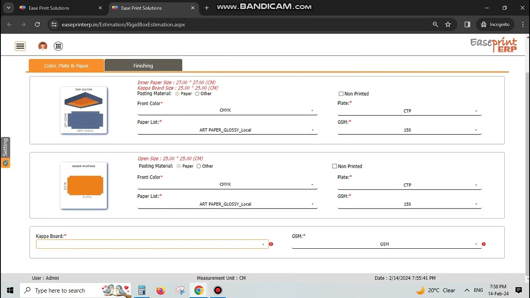Select Paper radio for Top Outer
The height and width of the screenshot is (298, 530).
(x=177, y=94)
